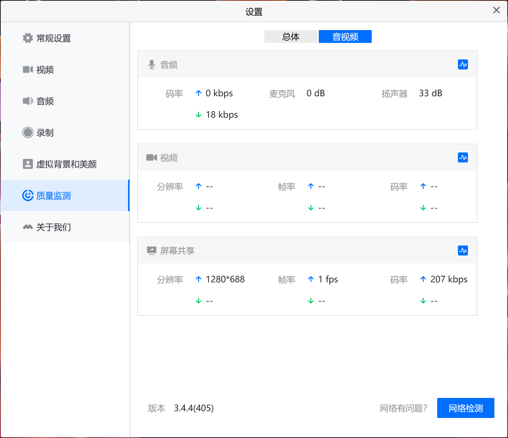This screenshot has height=438, width=508.
Task: Open the 关于我们 about page
Action: coord(64,227)
